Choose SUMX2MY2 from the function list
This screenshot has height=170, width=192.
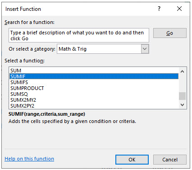click(x=94, y=100)
